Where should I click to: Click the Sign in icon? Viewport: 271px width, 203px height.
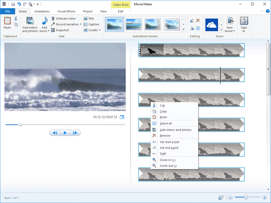pos(244,21)
